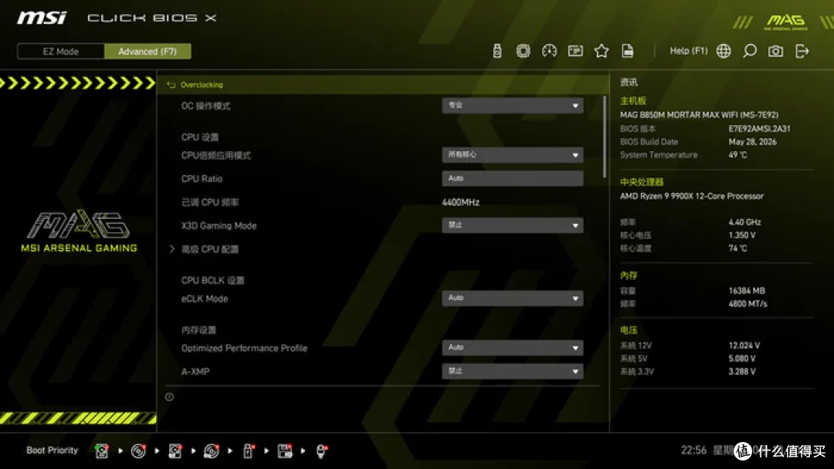
Task: Click 74 °C core temperature value
Action: pos(737,248)
